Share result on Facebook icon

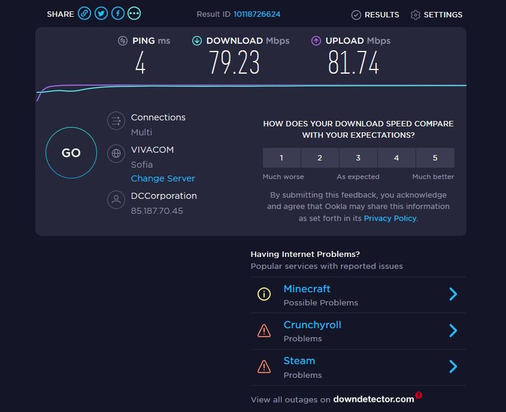pyautogui.click(x=118, y=14)
